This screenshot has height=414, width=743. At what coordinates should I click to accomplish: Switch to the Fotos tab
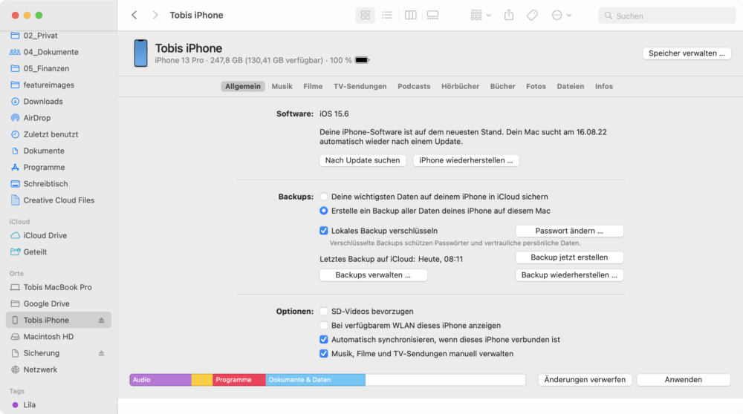(x=536, y=86)
